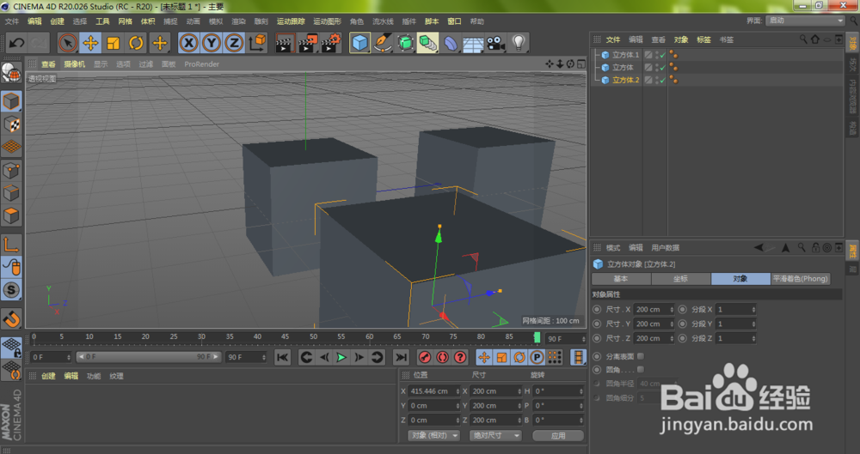The width and height of the screenshot is (860, 454).
Task: Open 绝对尺寸 size mode dropdown
Action: click(496, 435)
